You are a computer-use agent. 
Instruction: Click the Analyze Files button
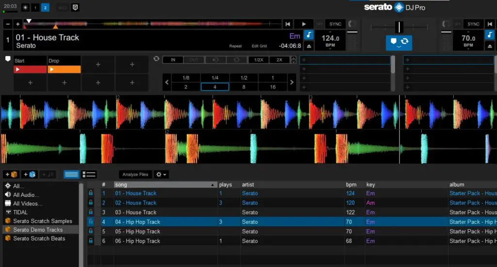[135, 174]
